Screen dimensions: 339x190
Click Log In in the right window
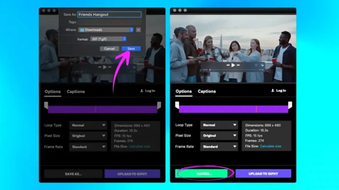point(279,91)
